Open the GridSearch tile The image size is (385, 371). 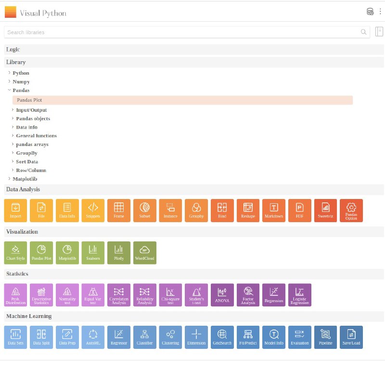pyautogui.click(x=222, y=337)
